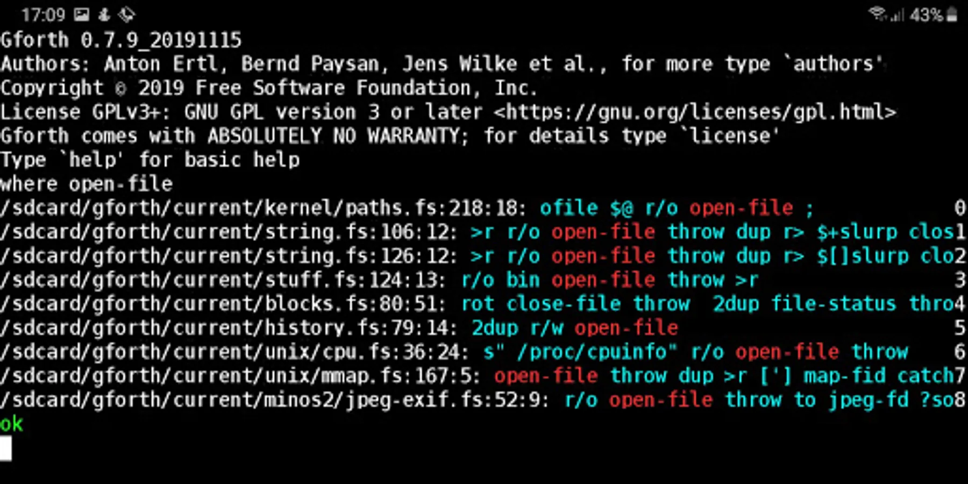Open the unix/cpu.fs:36:24 result

point(484,352)
